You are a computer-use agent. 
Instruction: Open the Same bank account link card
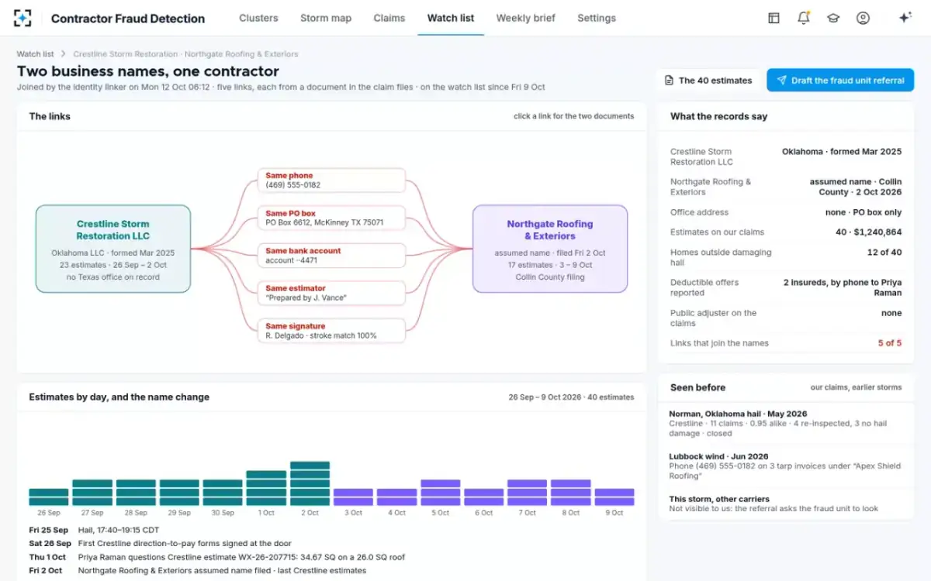click(x=331, y=256)
